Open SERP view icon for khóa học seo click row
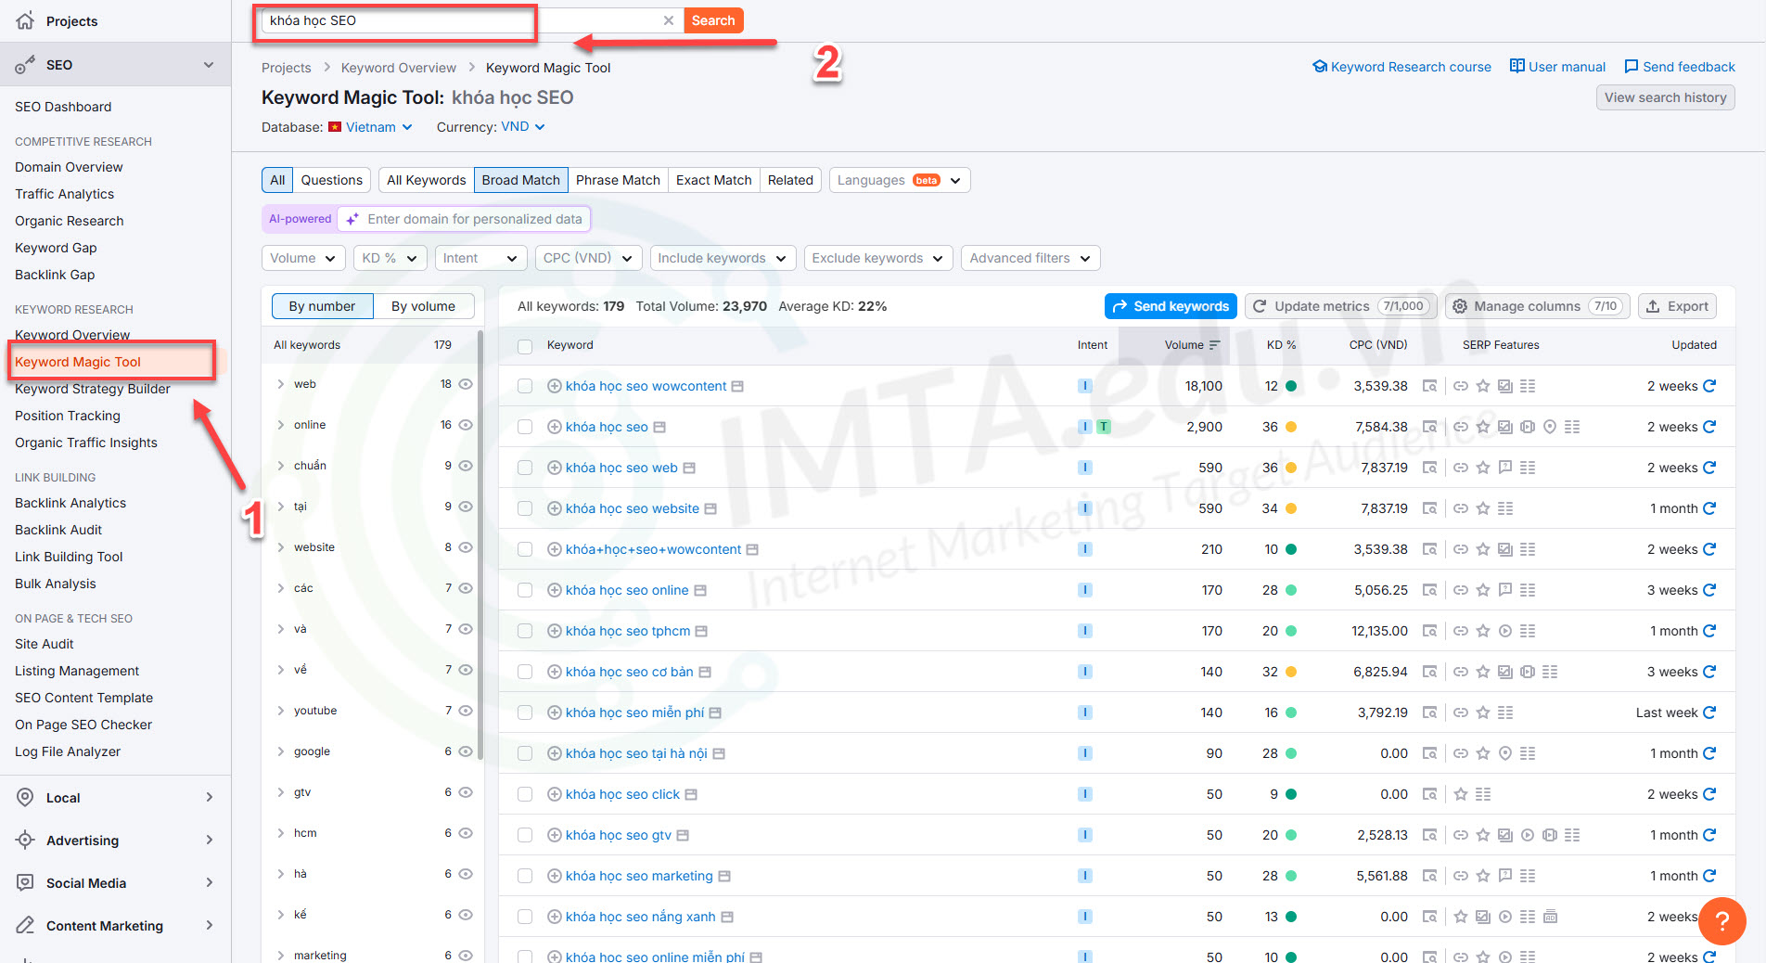 (1429, 794)
